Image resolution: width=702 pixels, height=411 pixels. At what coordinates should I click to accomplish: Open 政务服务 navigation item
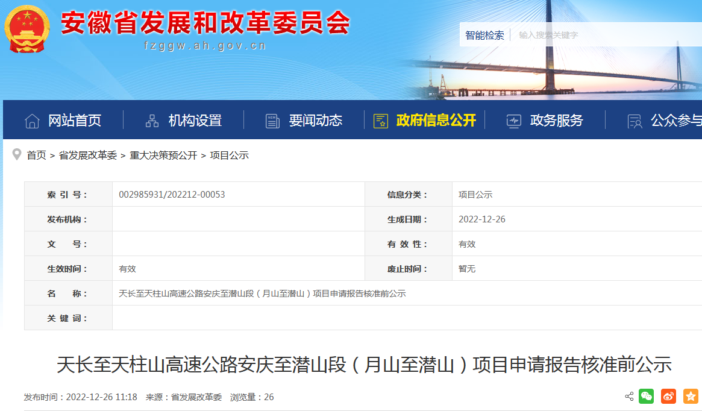coord(557,121)
